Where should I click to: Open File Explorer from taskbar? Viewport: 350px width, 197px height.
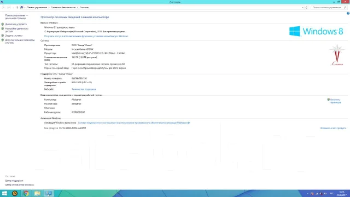coord(37,193)
